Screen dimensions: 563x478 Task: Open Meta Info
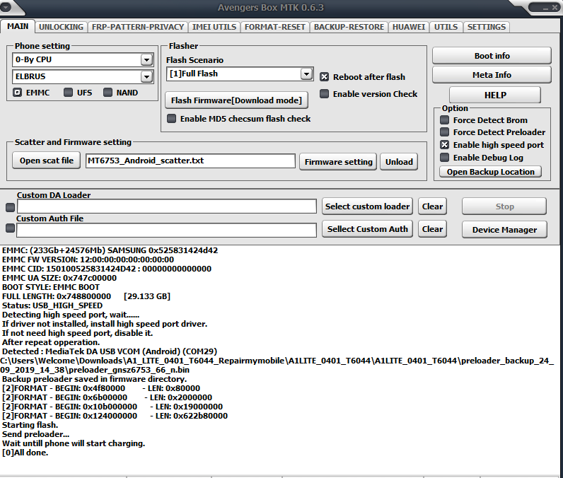tap(492, 75)
